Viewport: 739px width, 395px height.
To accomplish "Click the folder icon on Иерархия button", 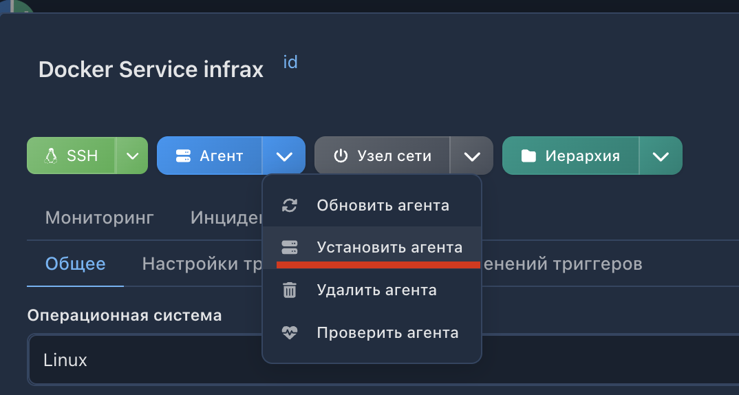I will (x=528, y=156).
